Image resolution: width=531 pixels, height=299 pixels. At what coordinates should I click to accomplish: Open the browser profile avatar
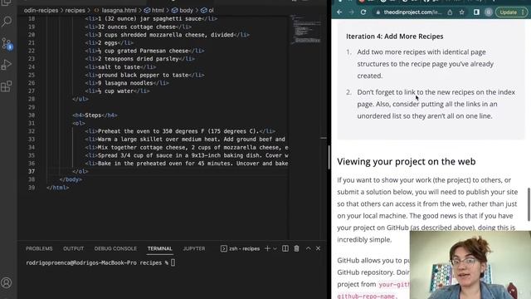tap(489, 12)
